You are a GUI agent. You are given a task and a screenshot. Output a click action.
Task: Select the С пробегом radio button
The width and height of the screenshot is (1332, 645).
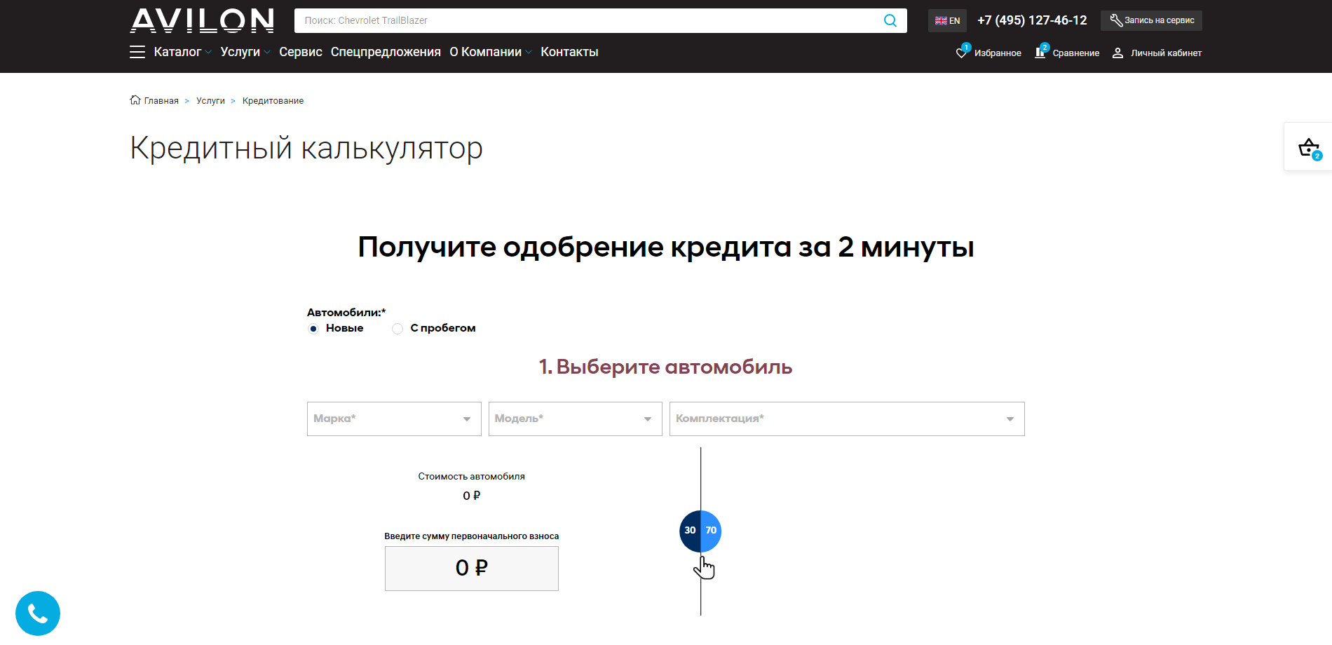pos(397,329)
